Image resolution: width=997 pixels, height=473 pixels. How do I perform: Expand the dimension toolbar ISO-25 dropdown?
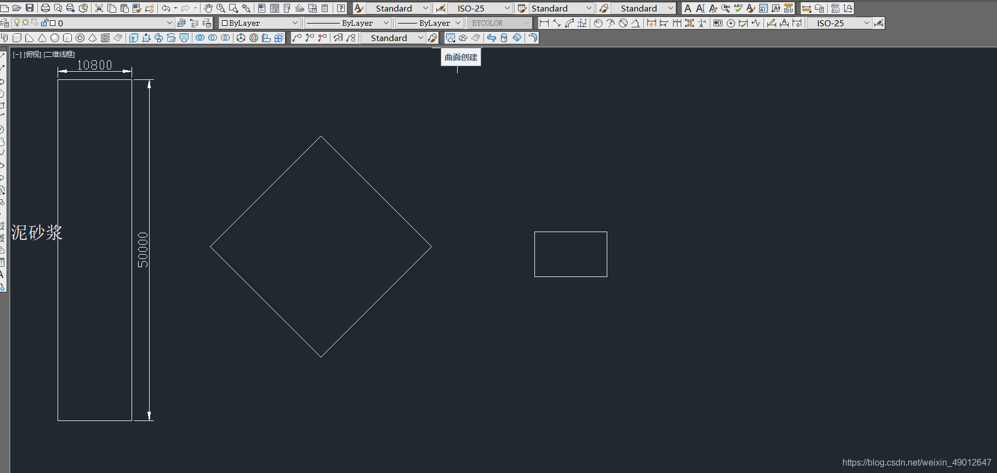(x=867, y=23)
